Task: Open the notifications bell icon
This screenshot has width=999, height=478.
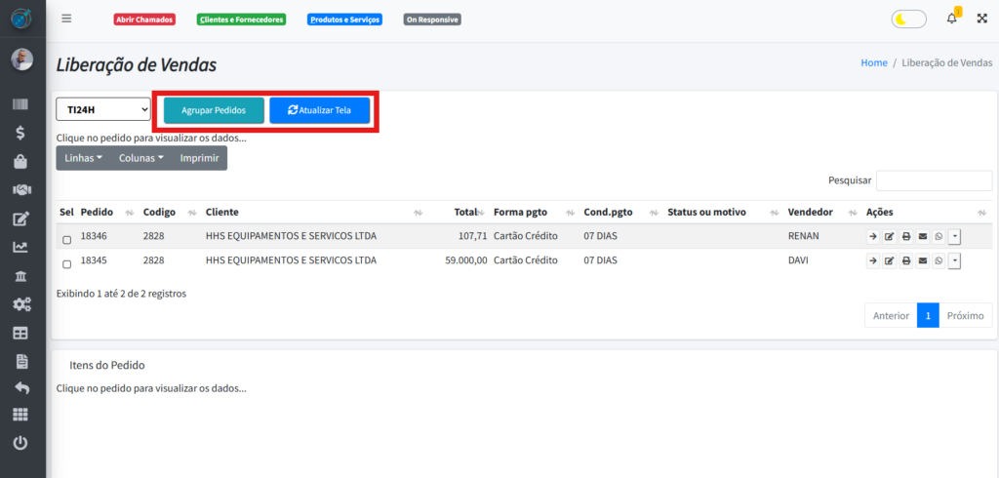Action: pos(952,19)
